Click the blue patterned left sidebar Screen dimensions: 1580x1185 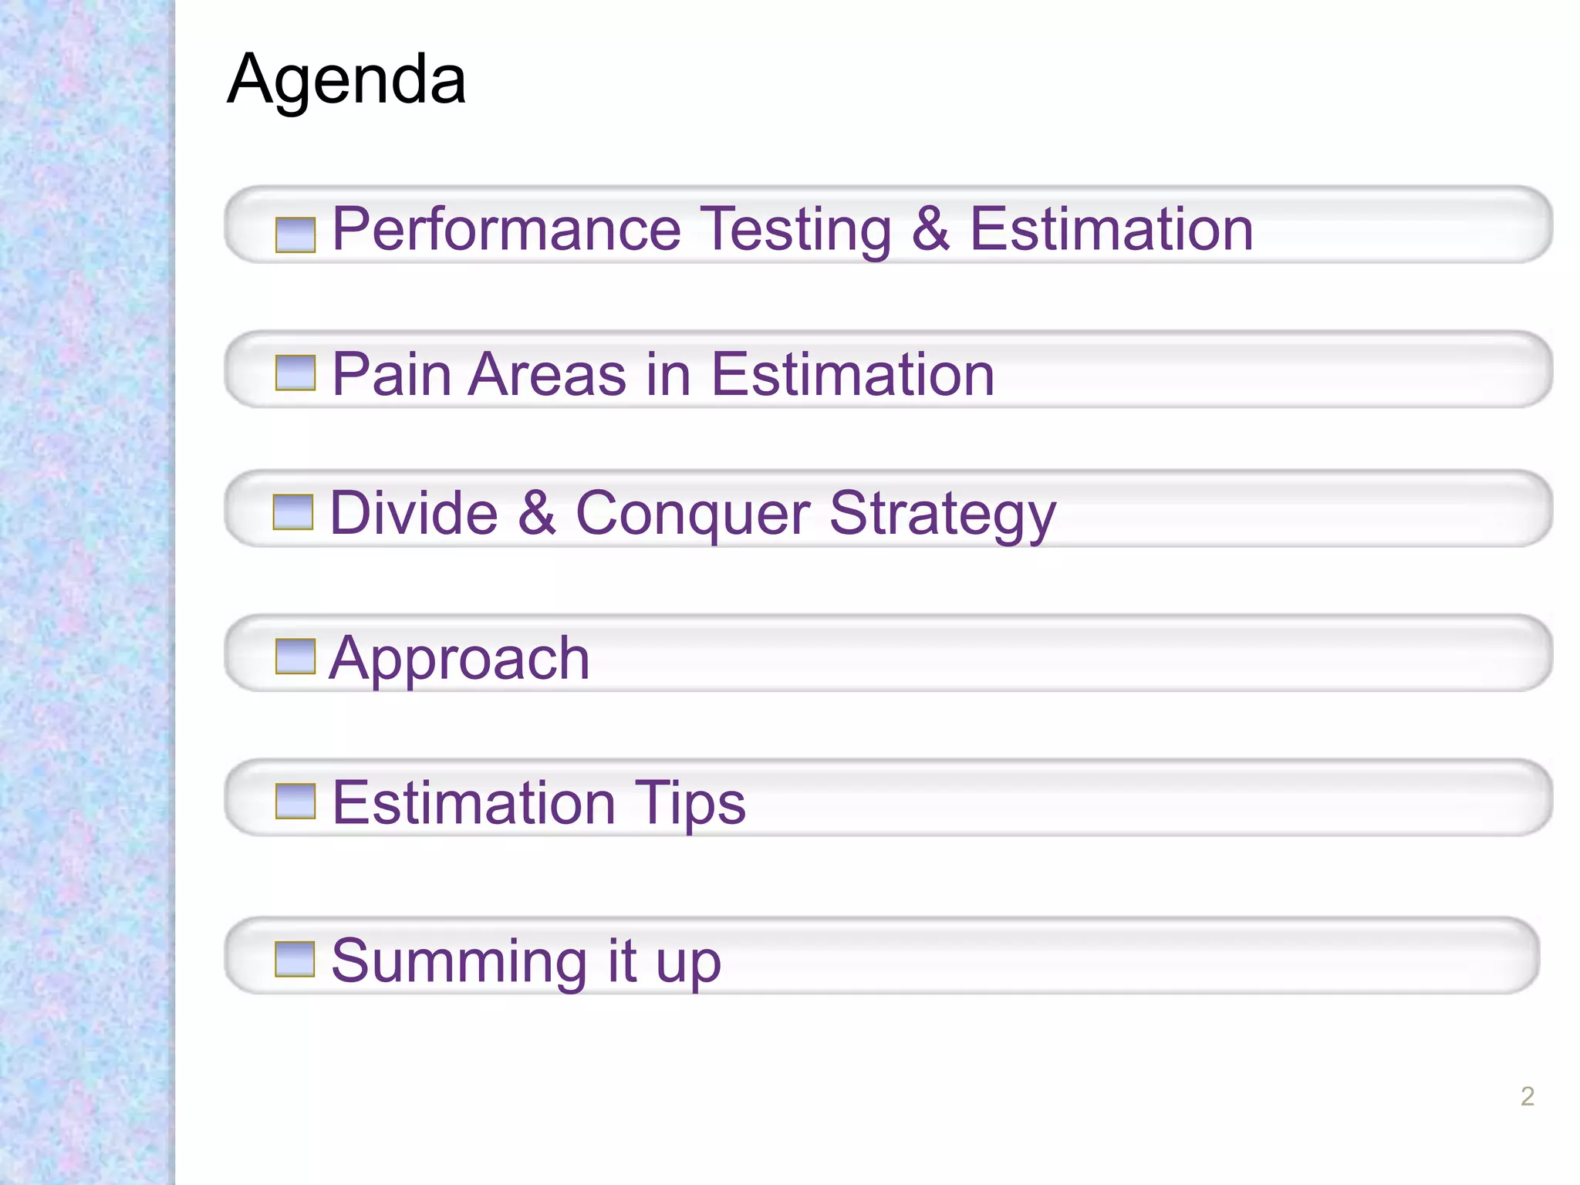[87, 592]
